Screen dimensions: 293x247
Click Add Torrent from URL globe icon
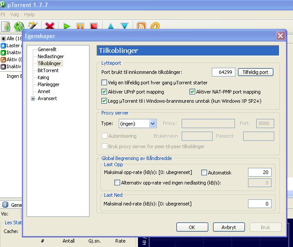coord(19,26)
